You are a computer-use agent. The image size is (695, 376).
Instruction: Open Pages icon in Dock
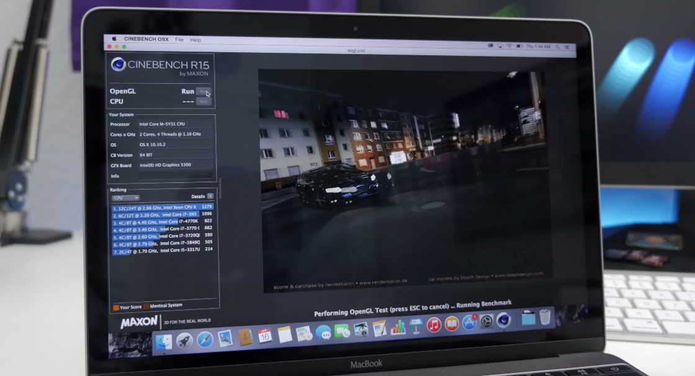pos(379,329)
